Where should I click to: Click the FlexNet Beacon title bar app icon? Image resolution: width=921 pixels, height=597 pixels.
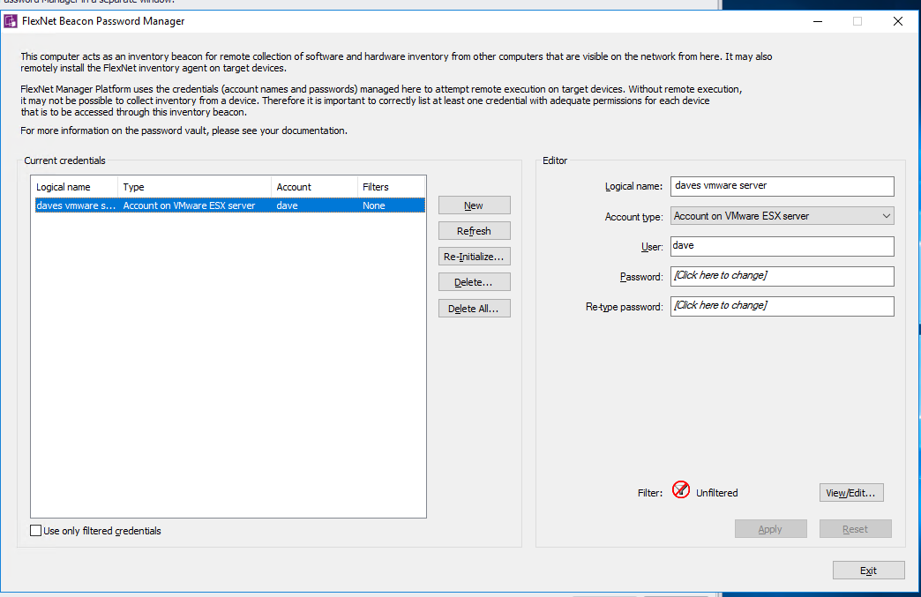click(x=11, y=21)
